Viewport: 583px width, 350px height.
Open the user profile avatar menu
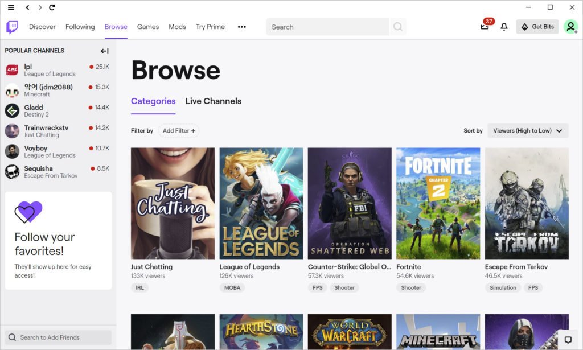click(570, 27)
